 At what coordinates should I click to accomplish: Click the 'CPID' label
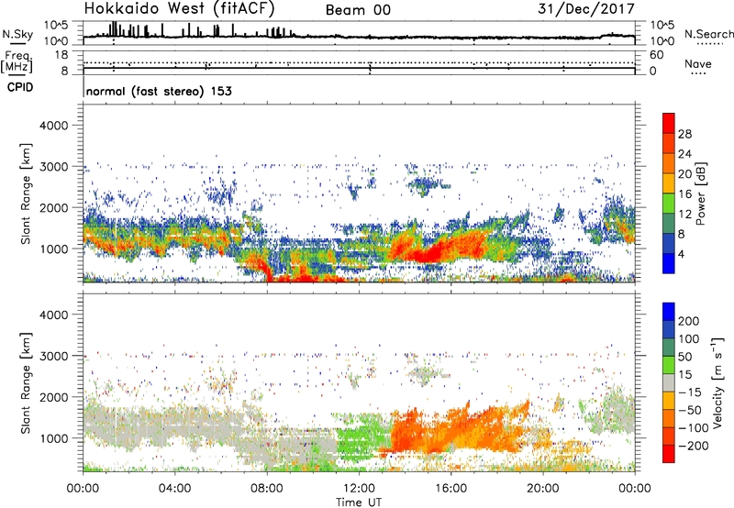[x=20, y=87]
